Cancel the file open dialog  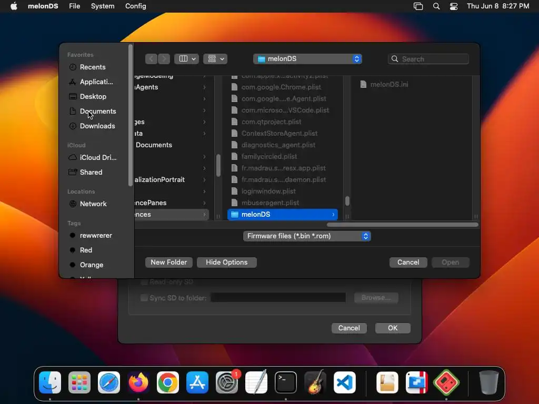pos(408,262)
